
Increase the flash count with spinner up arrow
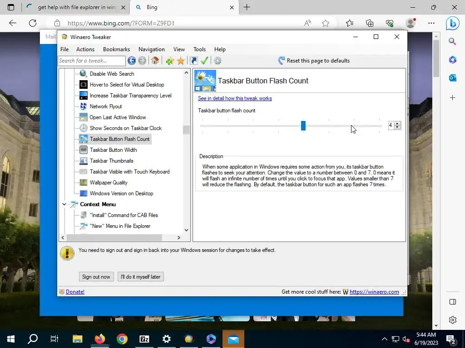tap(397, 123)
